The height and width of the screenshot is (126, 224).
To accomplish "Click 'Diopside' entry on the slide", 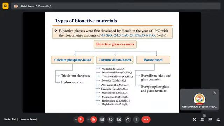I will tap(114, 80).
